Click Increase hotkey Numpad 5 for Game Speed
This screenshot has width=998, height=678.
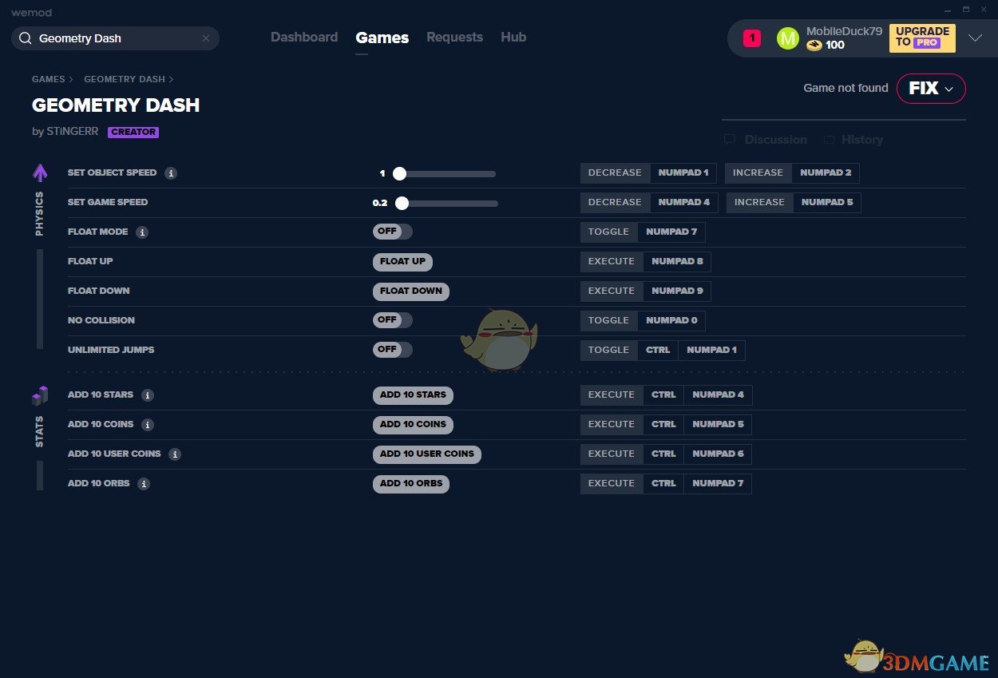point(794,203)
